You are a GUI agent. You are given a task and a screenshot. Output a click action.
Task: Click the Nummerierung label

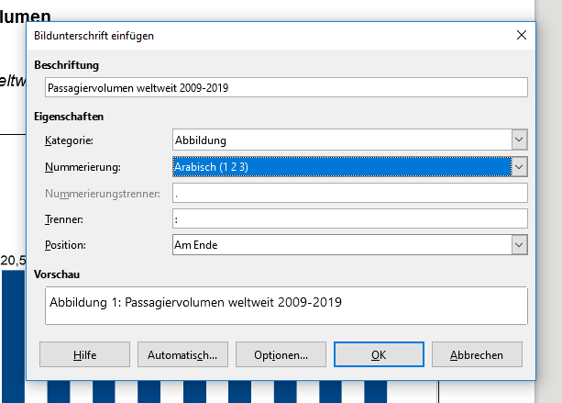[83, 167]
